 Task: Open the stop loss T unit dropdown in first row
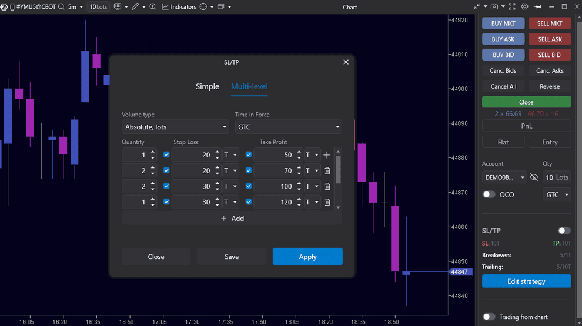(230, 155)
